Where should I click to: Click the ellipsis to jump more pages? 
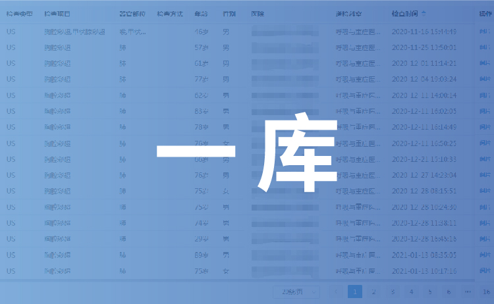[468, 291]
